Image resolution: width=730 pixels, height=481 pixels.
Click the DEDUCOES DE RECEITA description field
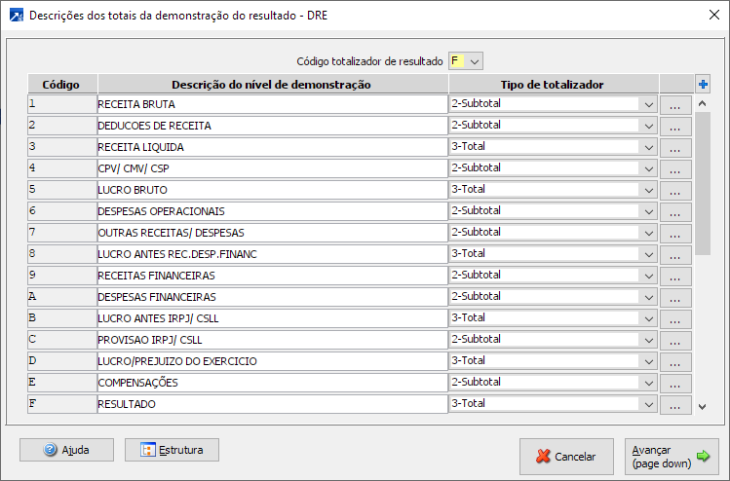[271, 126]
